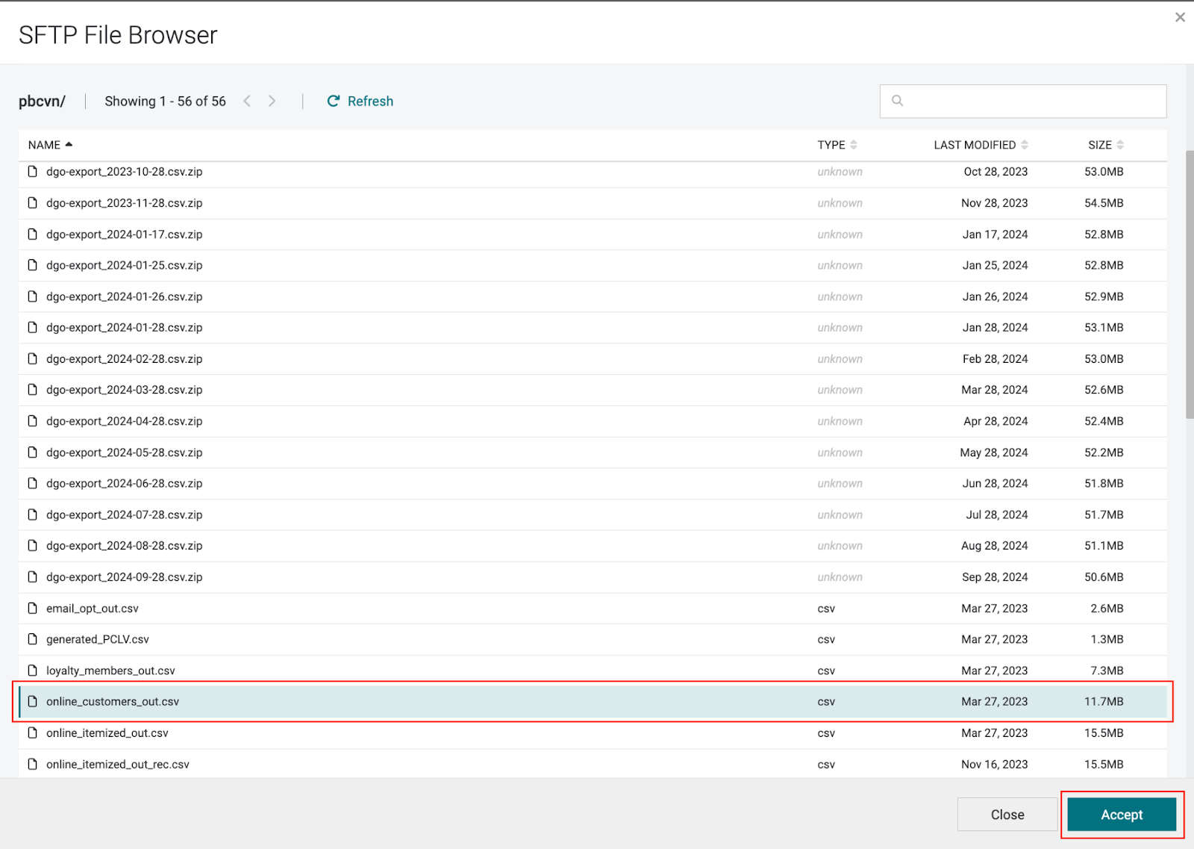Close the SFTP File Browser dialog via X
The image size is (1194, 849).
(x=1180, y=17)
